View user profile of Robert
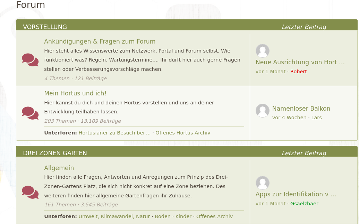The width and height of the screenshot is (359, 224). (298, 72)
